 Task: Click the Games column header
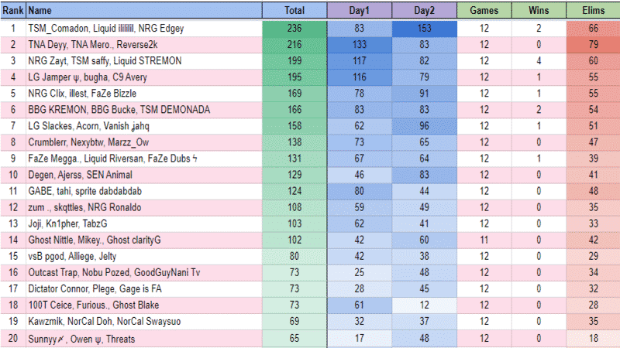point(484,10)
